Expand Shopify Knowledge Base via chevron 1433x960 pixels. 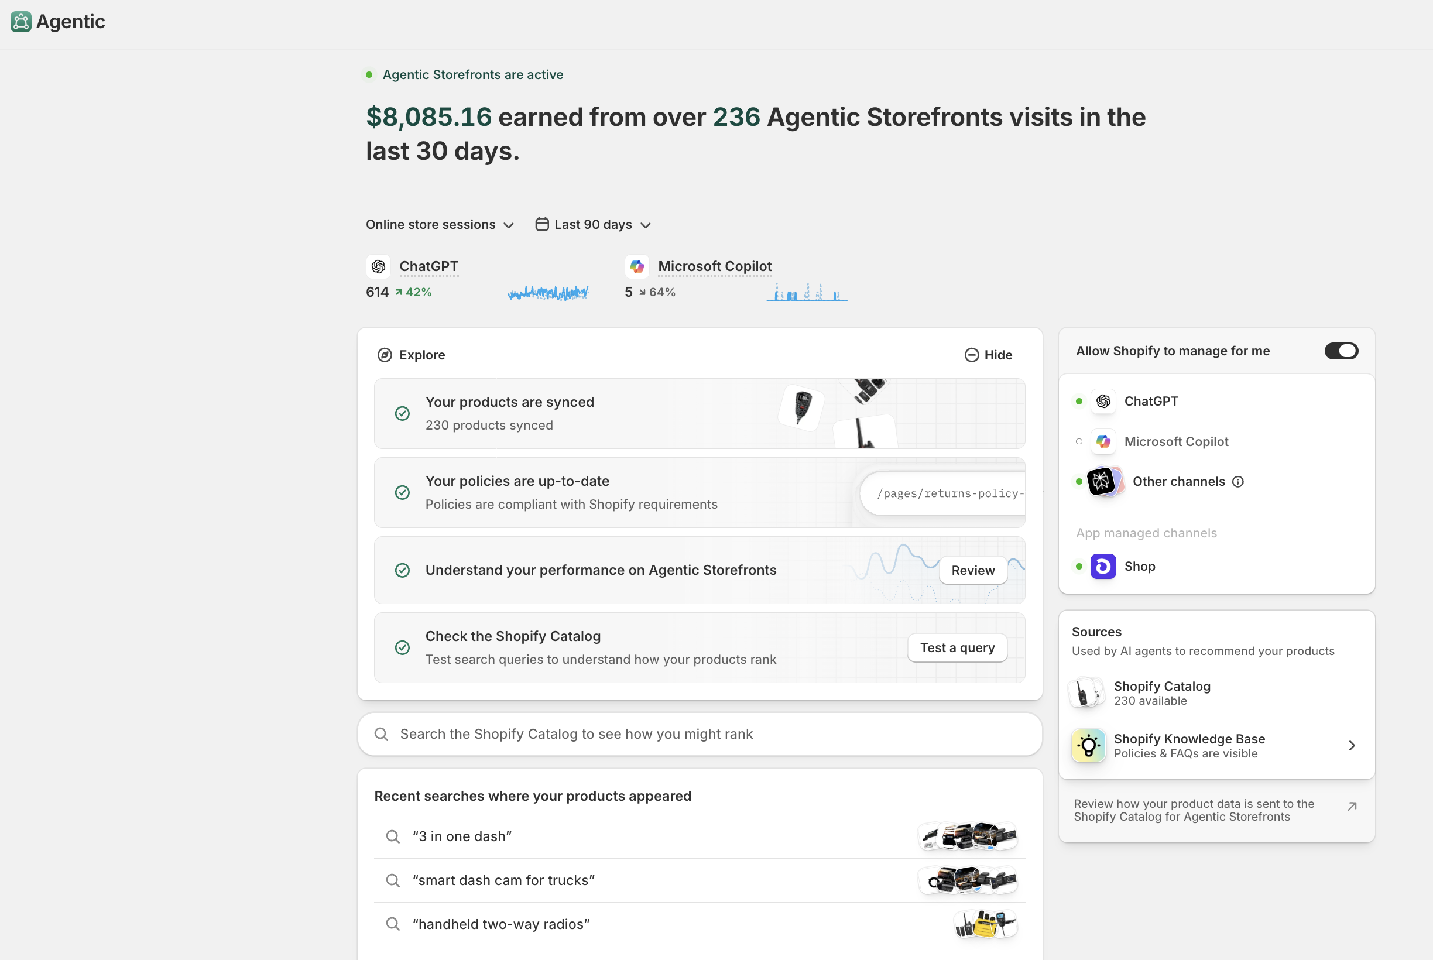click(1352, 746)
